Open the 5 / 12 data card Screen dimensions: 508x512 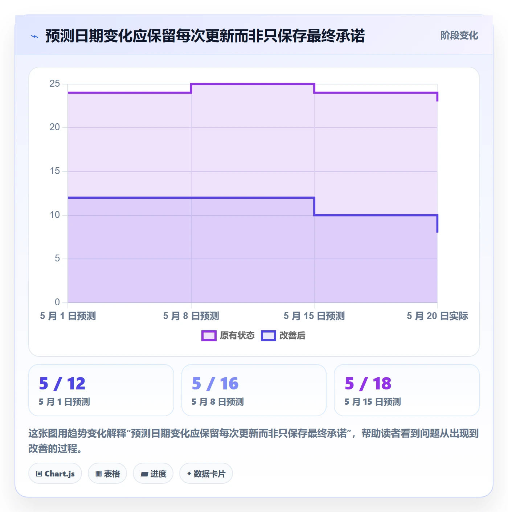101,390
